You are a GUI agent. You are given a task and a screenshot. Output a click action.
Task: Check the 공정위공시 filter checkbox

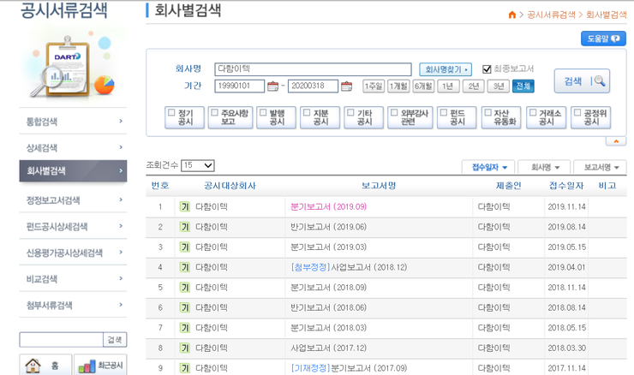(x=577, y=112)
